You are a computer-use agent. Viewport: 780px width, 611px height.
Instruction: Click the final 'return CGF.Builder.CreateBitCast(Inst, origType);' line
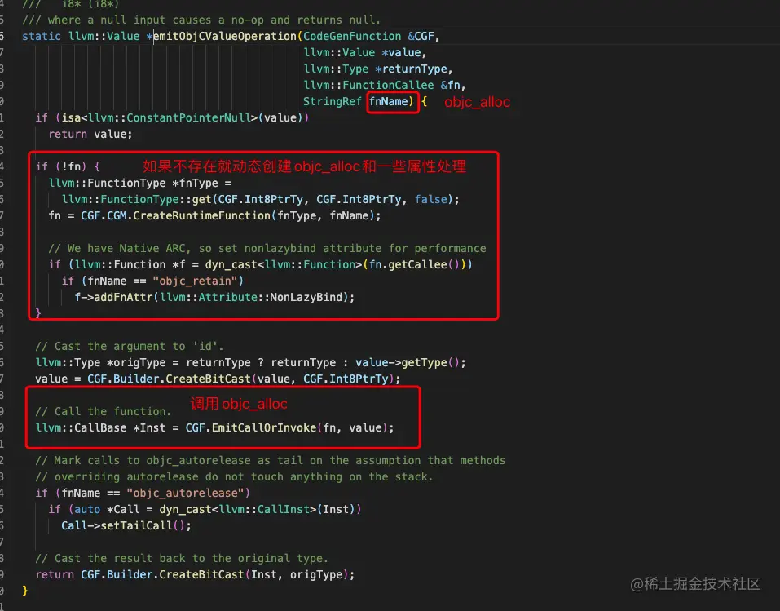195,575
